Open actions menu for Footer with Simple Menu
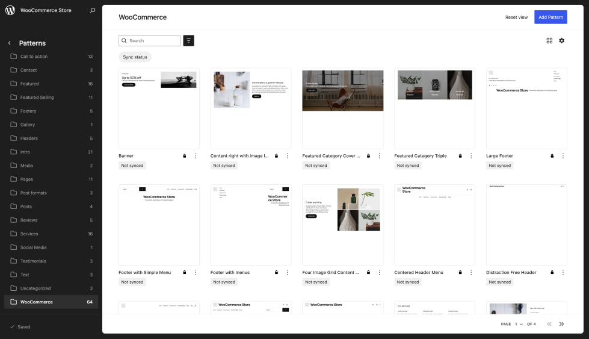589x339 pixels. click(x=196, y=272)
